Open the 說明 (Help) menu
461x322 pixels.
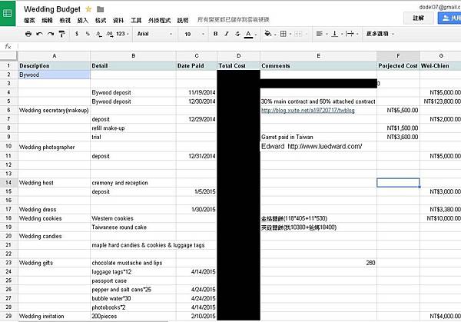[183, 20]
